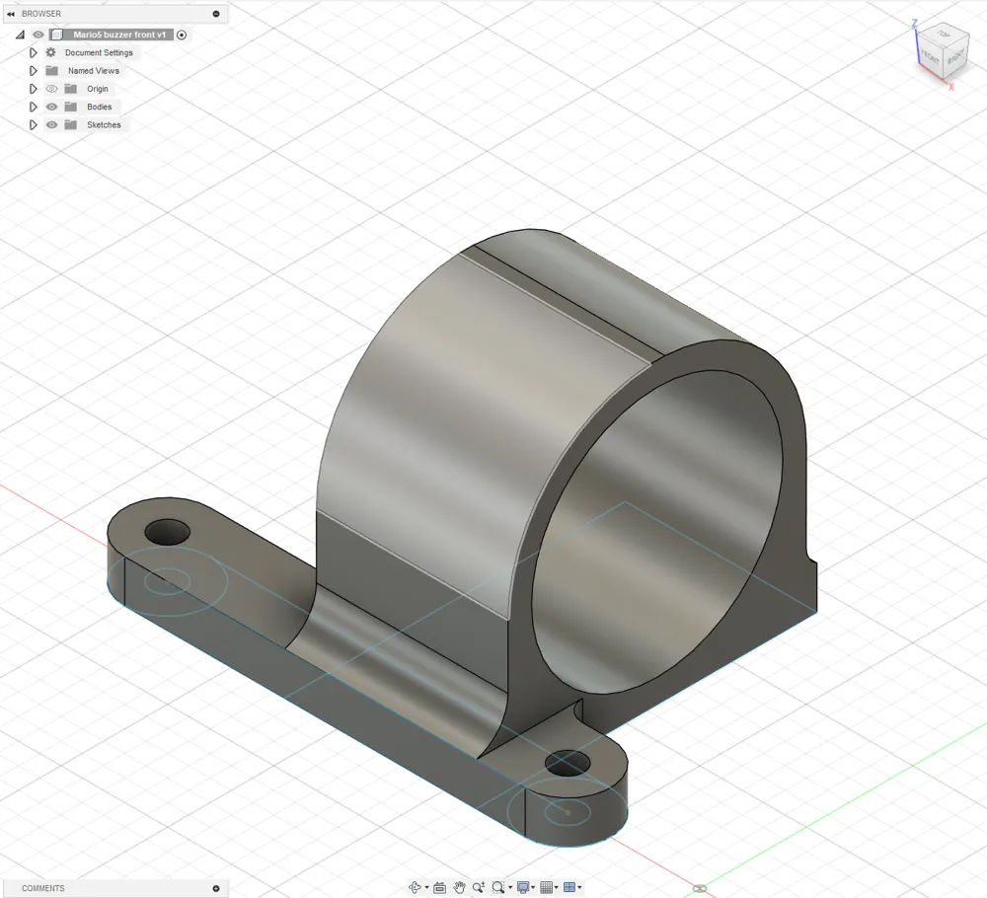Viewport: 987px width, 898px height.
Task: Click the Browser panel title
Action: [41, 14]
